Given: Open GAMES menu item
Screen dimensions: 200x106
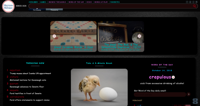Looking at the screenshot, I should pos(43,2).
